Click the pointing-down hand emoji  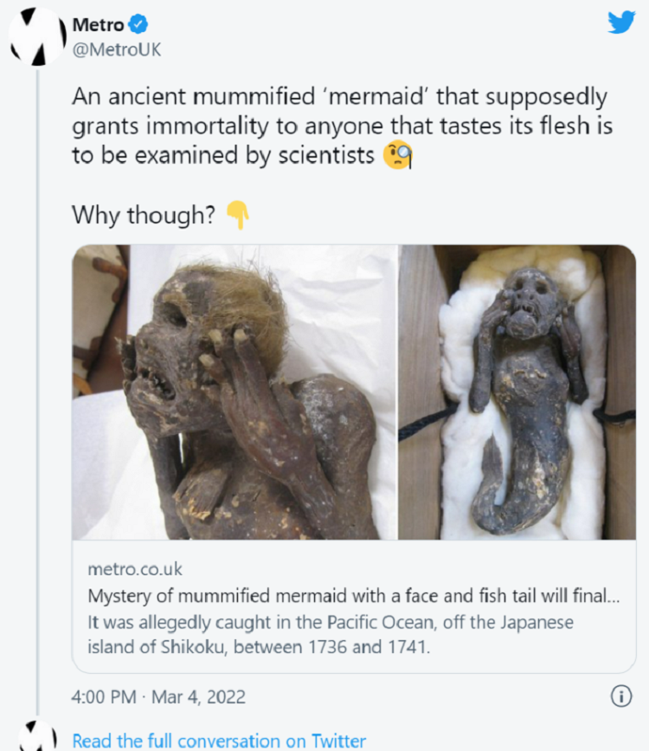[236, 216]
